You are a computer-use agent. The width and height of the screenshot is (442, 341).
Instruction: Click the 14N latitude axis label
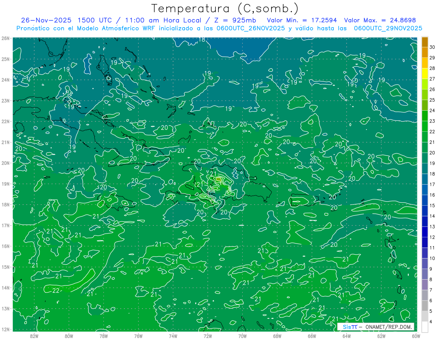[5, 288]
